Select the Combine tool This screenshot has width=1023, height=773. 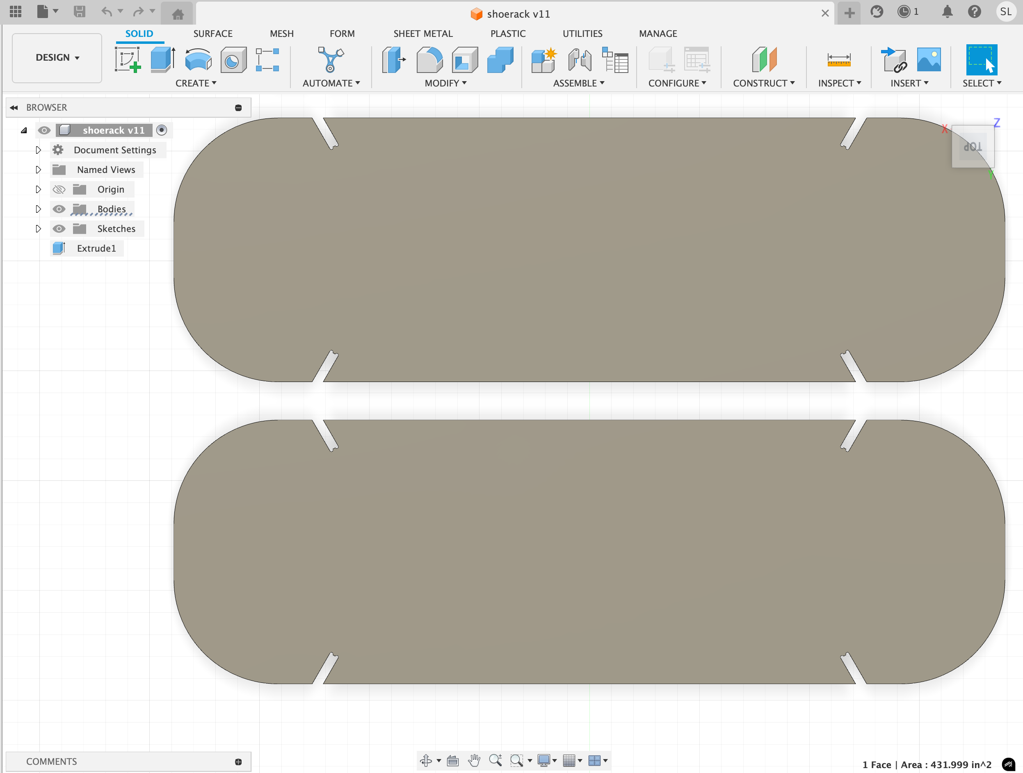500,59
